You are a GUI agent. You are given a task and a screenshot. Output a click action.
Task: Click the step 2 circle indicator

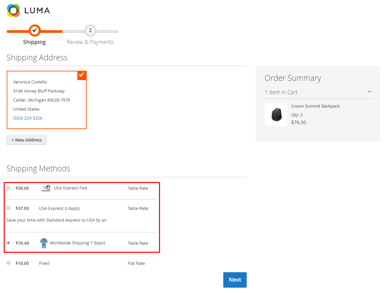coord(90,31)
